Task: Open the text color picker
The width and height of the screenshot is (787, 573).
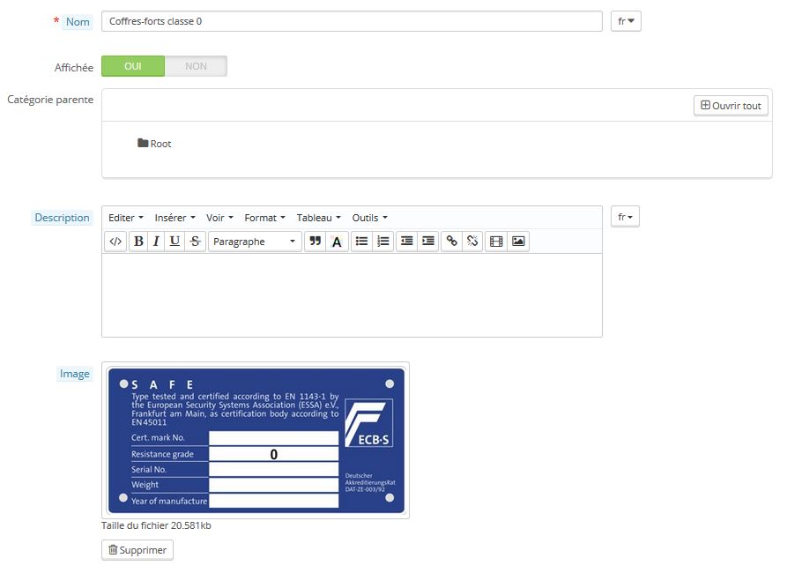Action: (x=338, y=242)
